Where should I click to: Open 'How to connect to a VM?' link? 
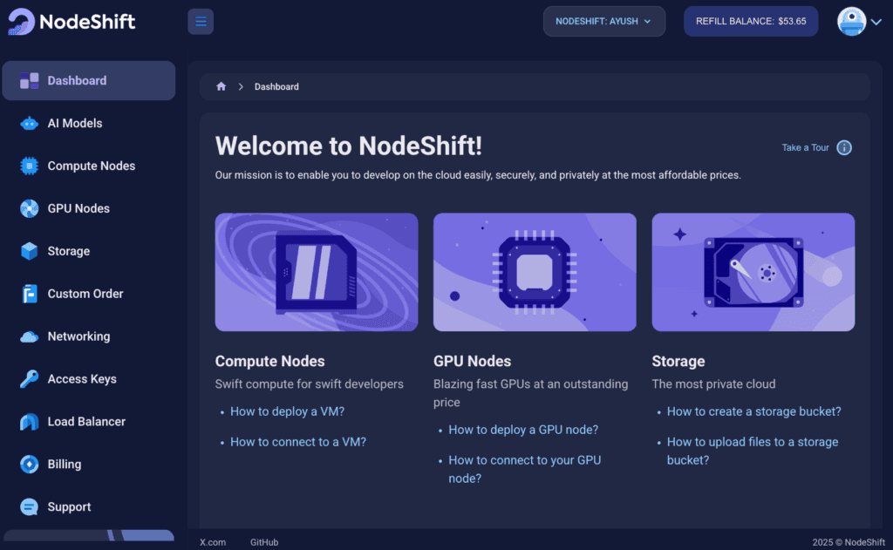(x=298, y=443)
